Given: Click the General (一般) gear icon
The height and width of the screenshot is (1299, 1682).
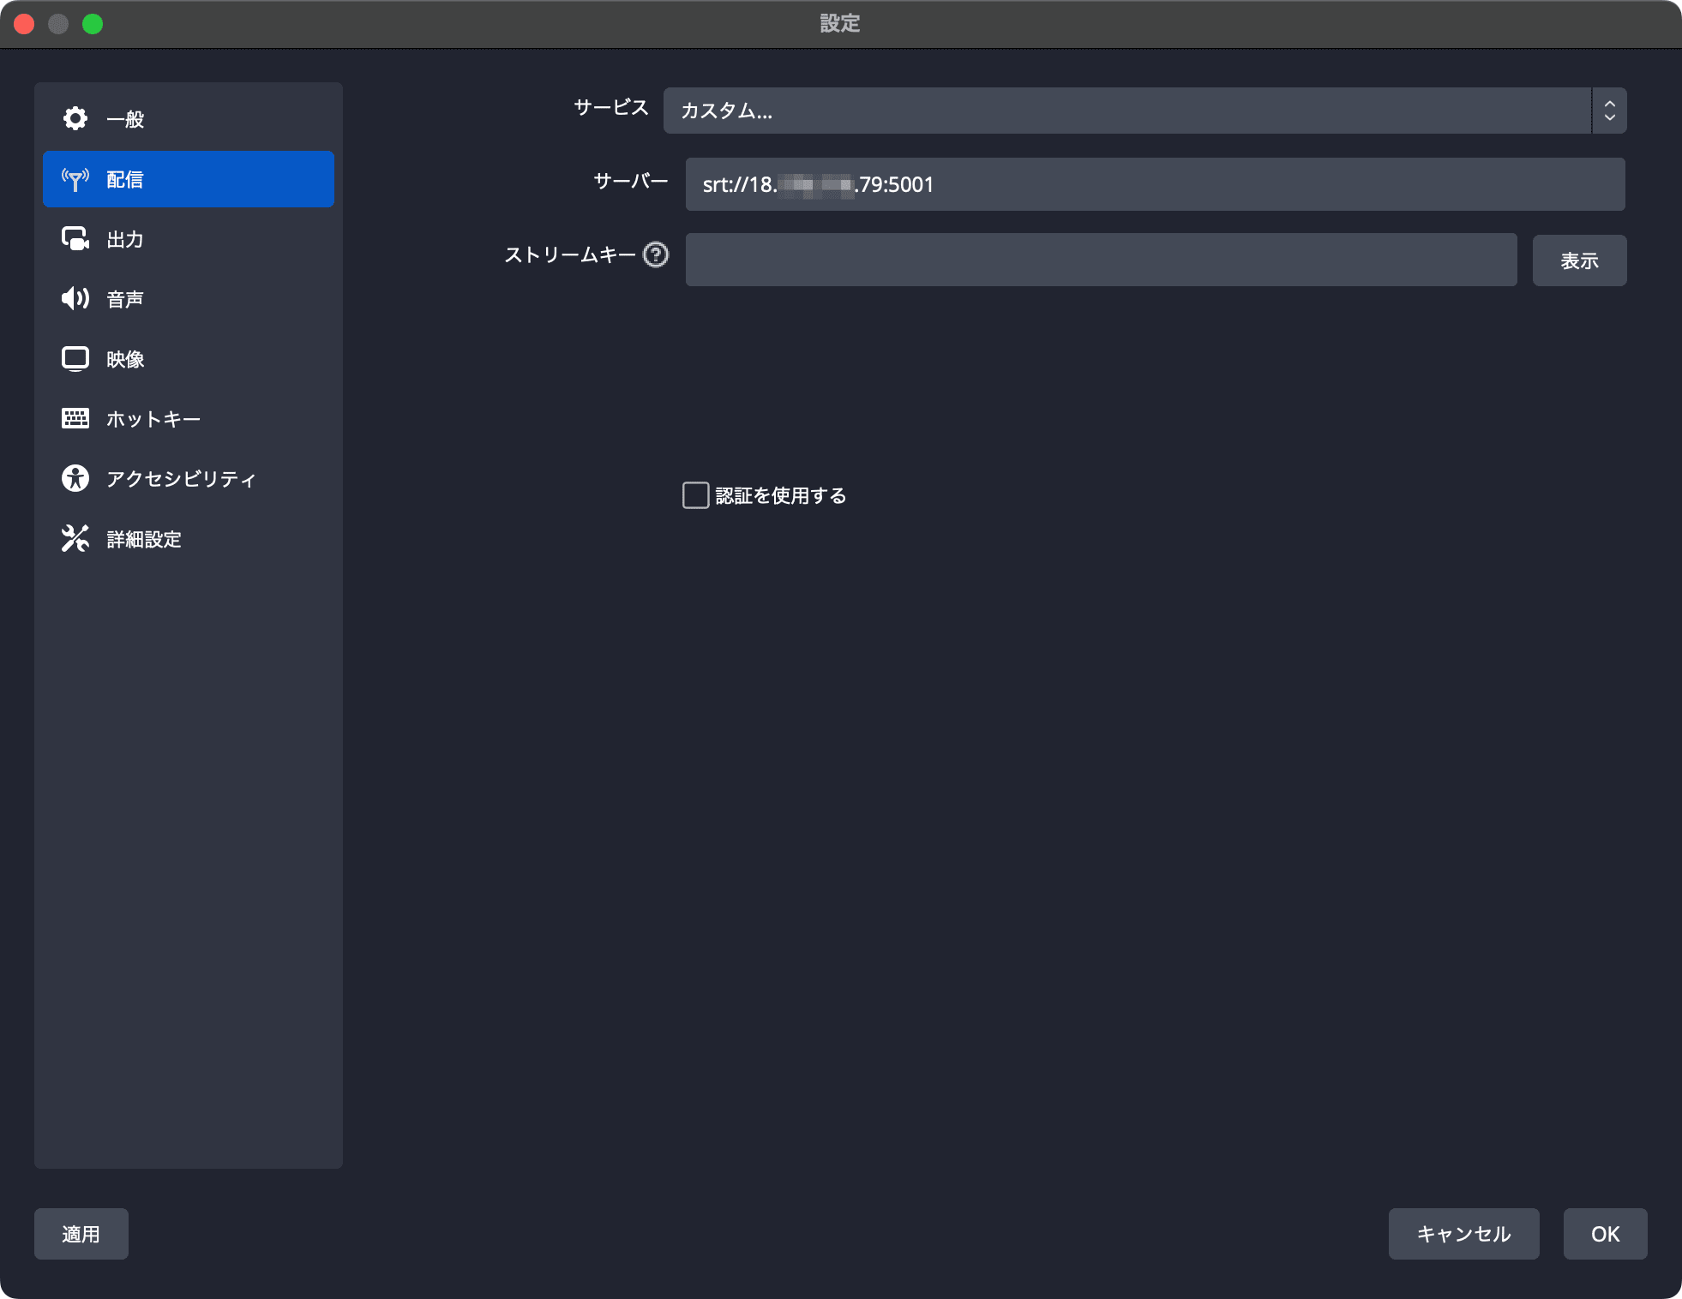Looking at the screenshot, I should tap(75, 118).
